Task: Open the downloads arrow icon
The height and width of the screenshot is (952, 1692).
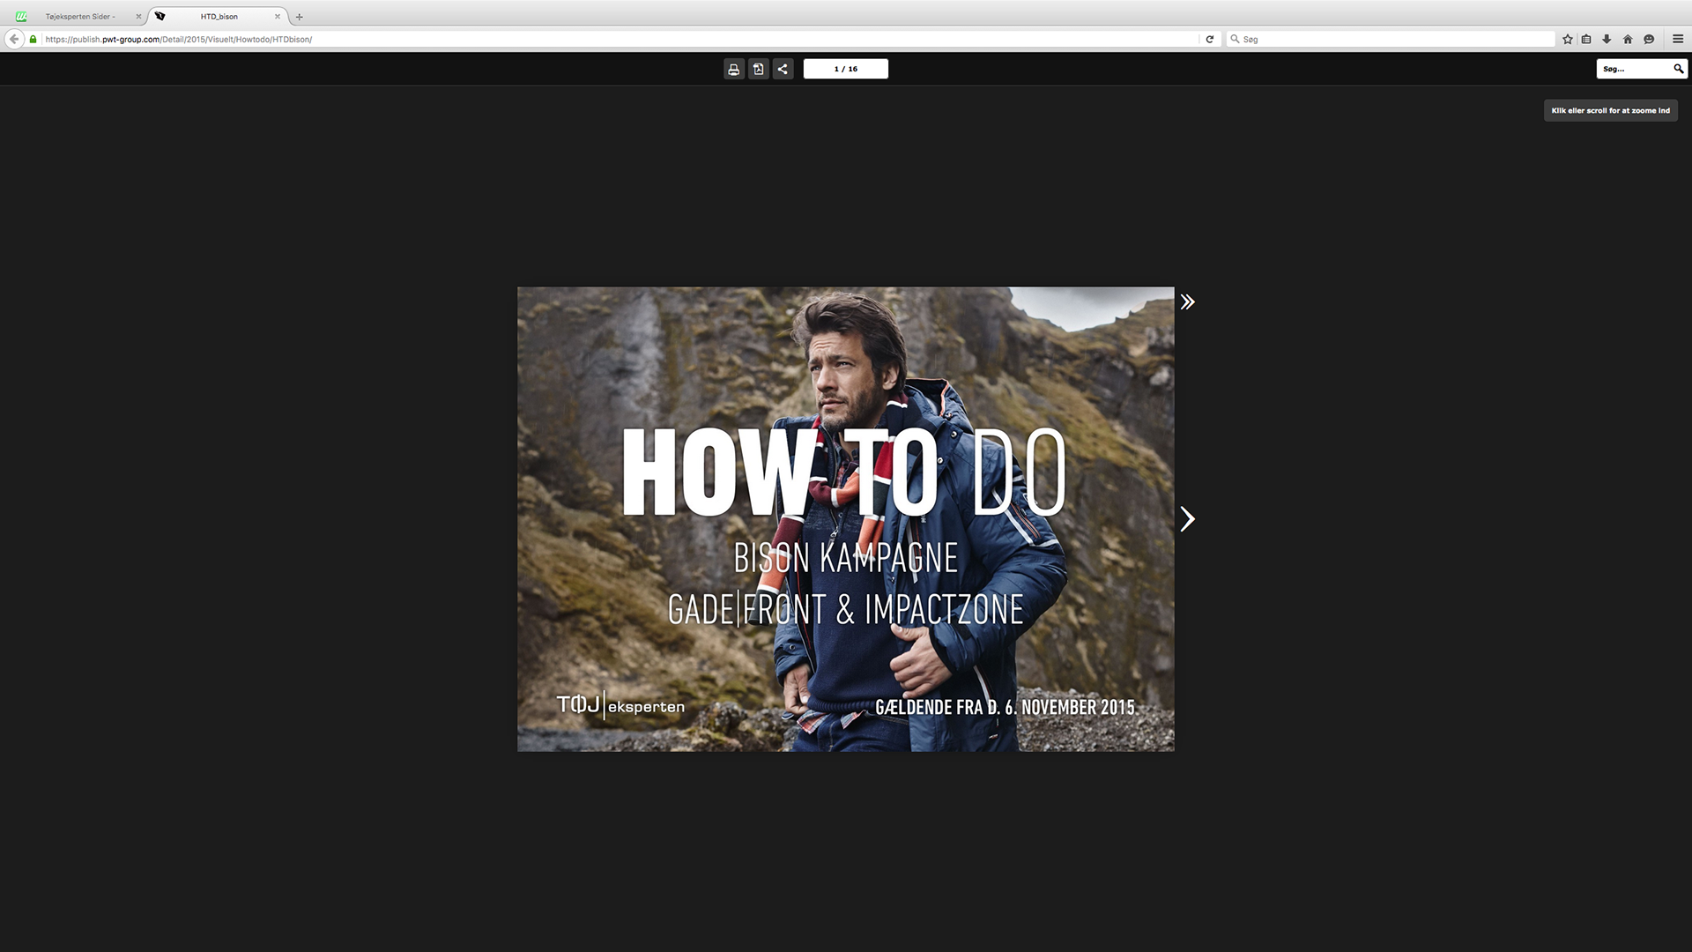Action: 1607,39
